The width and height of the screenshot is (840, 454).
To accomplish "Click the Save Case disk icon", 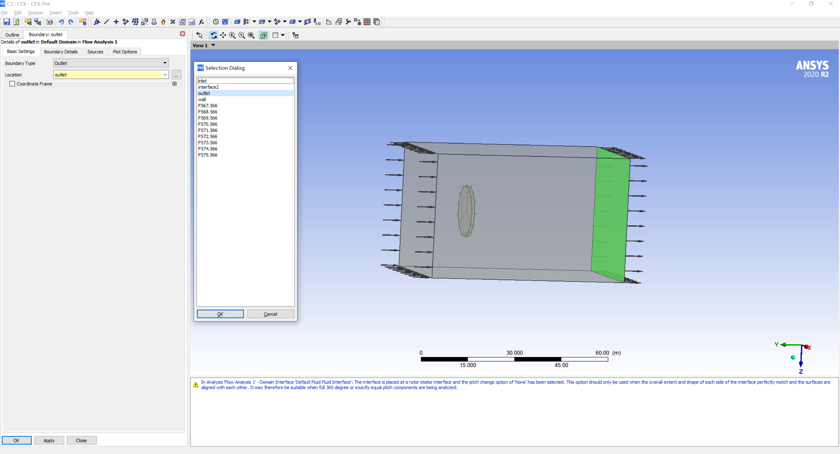I will [7, 22].
